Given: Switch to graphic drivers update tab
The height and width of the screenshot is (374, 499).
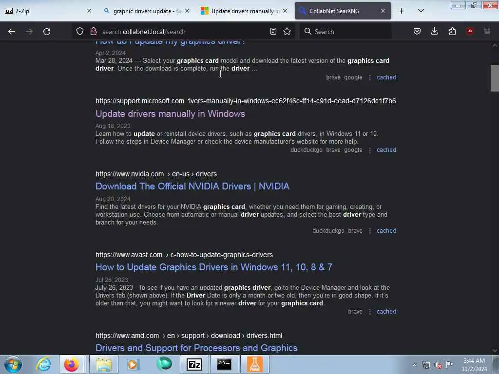Looking at the screenshot, I should 146,11.
